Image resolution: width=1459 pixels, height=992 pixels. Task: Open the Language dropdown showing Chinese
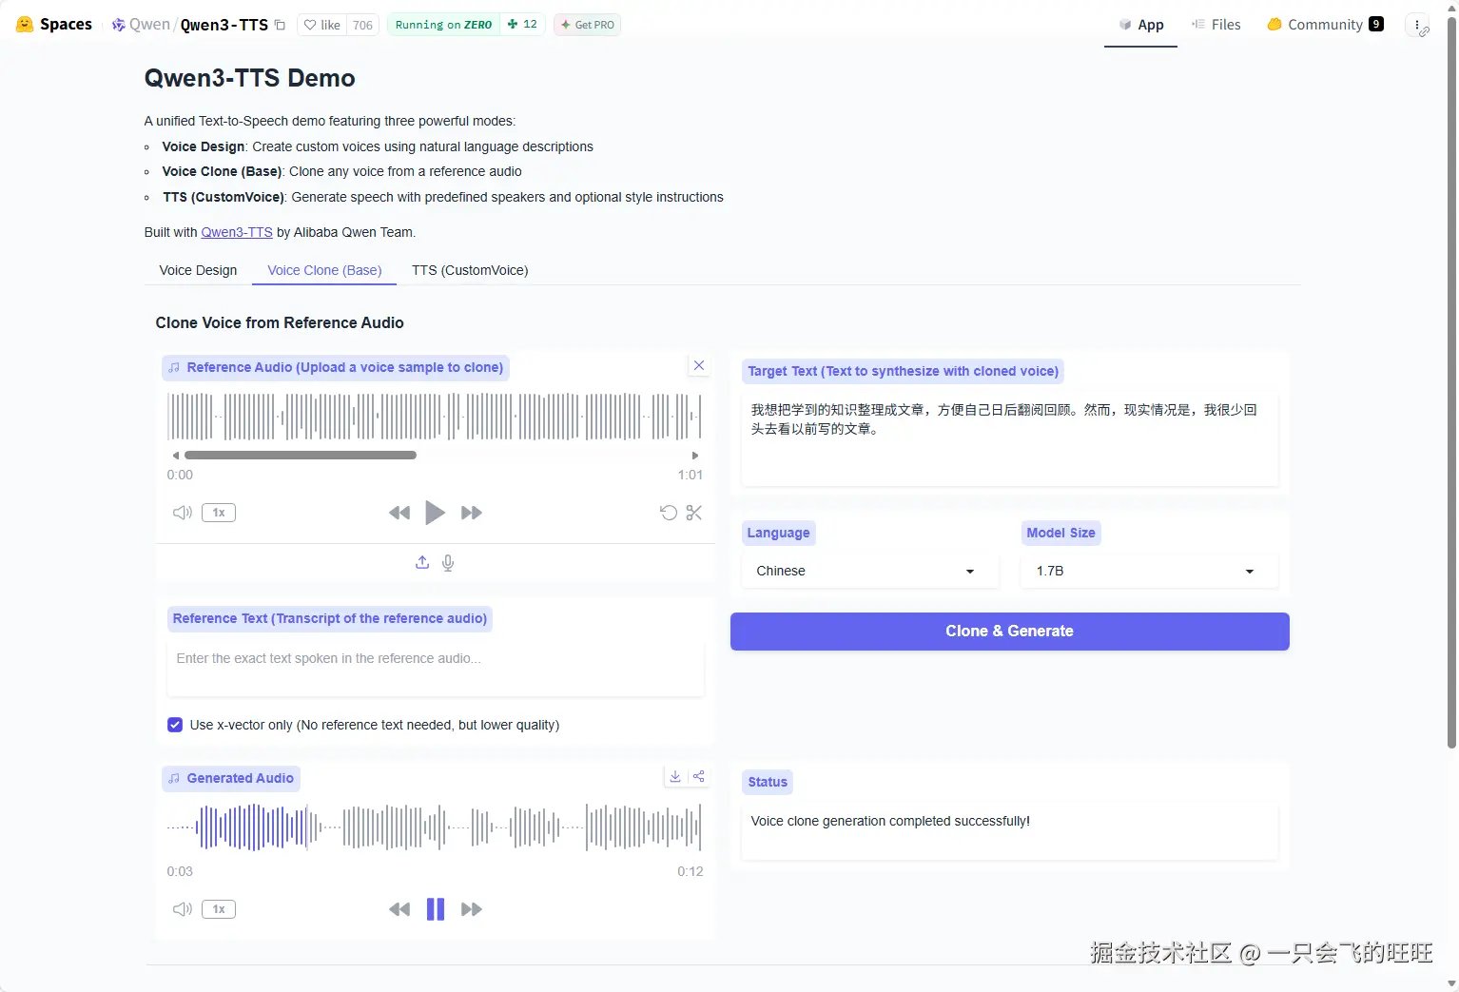pyautogui.click(x=869, y=571)
